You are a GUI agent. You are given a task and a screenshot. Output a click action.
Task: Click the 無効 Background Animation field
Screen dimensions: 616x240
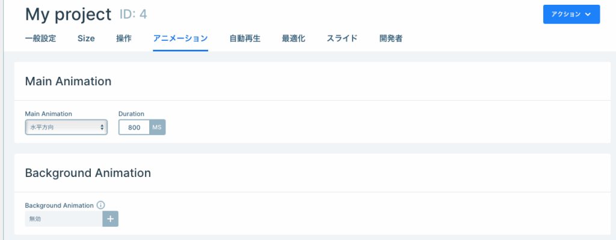point(64,219)
